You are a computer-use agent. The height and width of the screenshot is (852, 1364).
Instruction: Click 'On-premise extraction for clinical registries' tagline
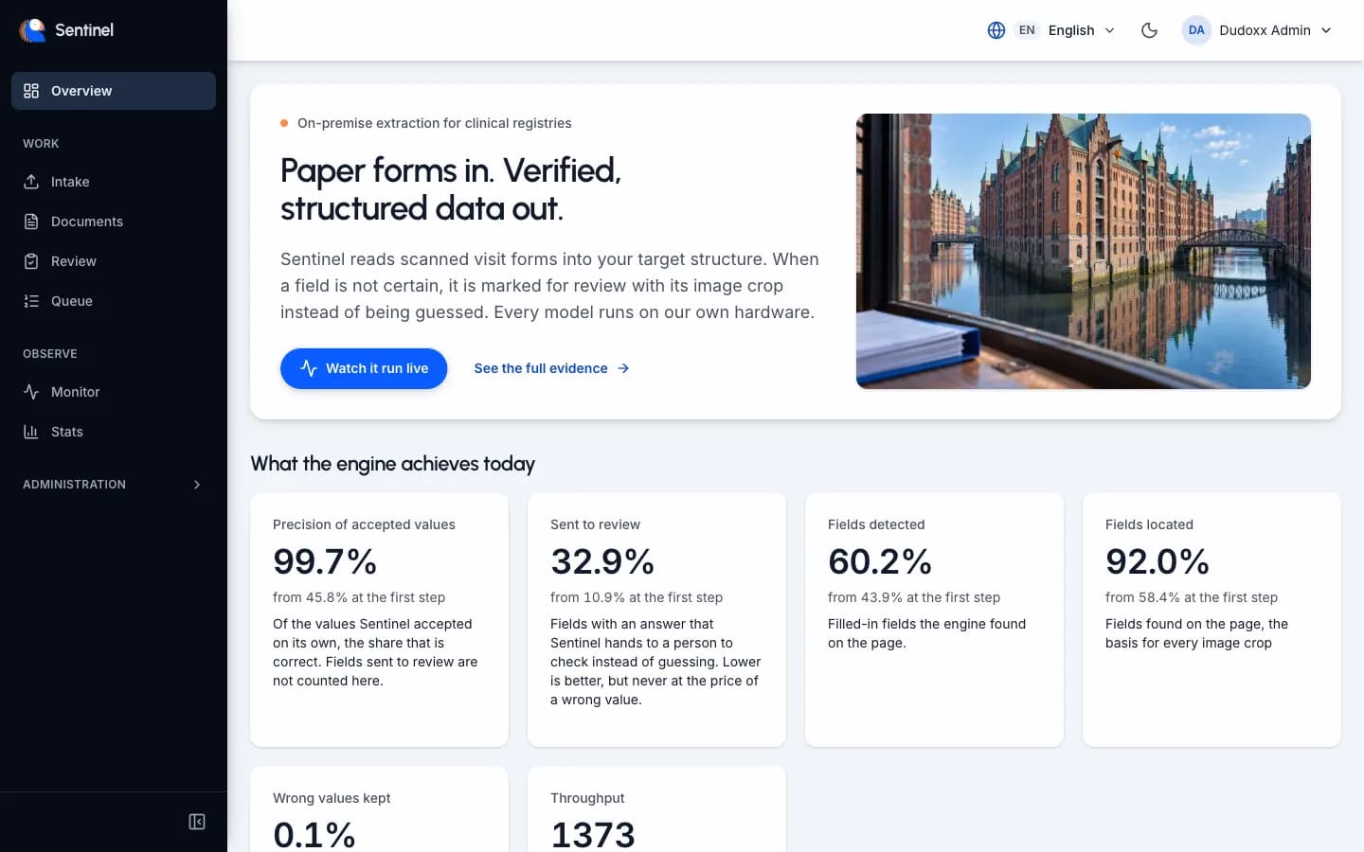435,123
